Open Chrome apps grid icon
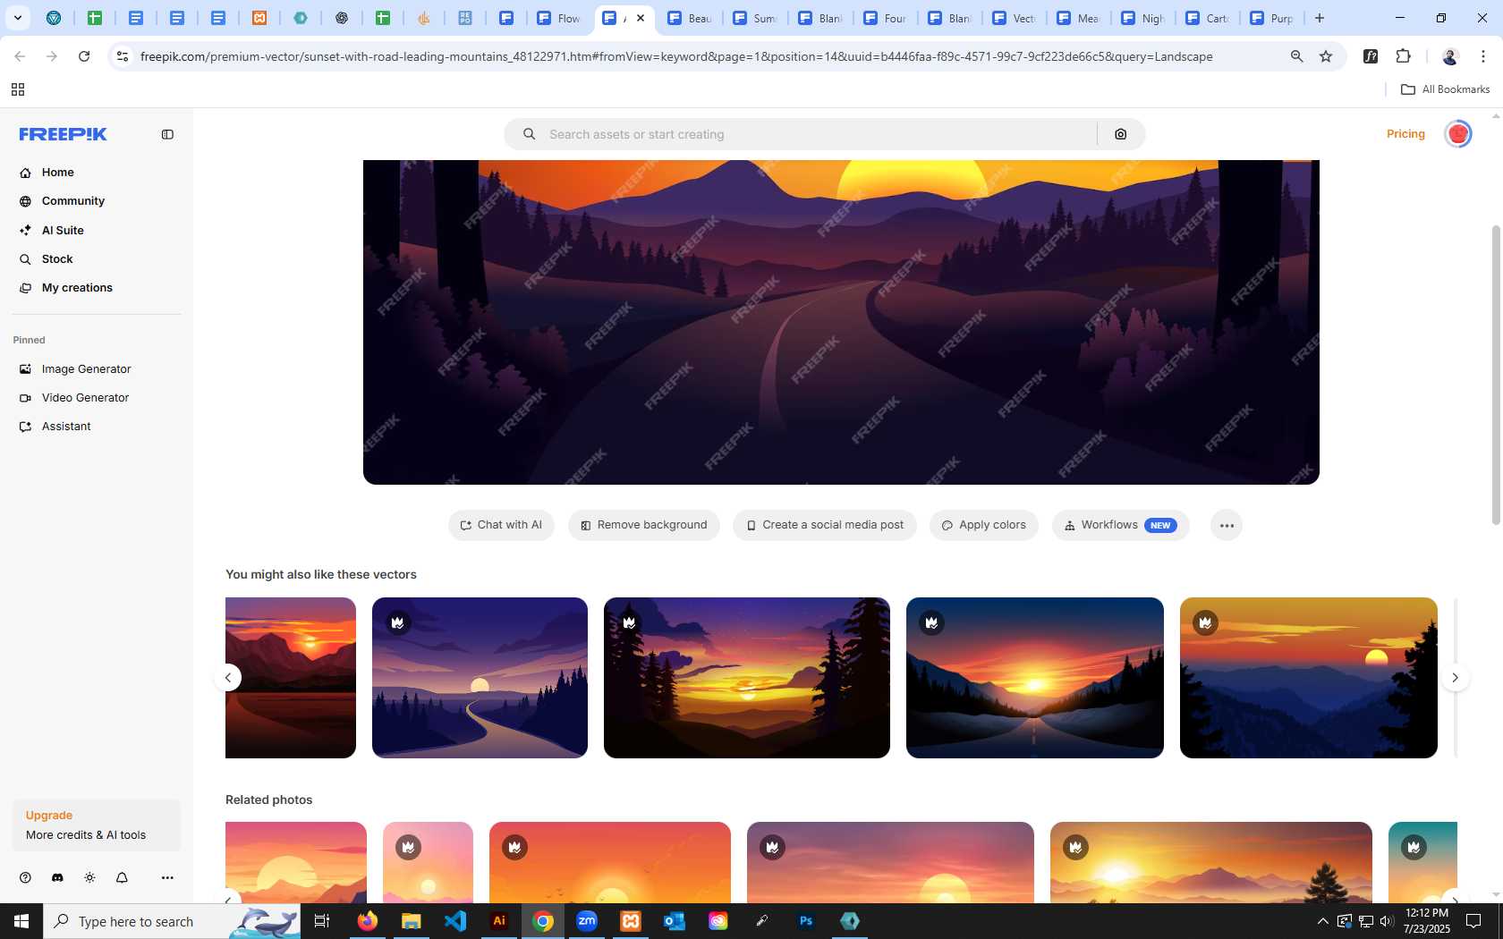The image size is (1503, 939). 18,89
